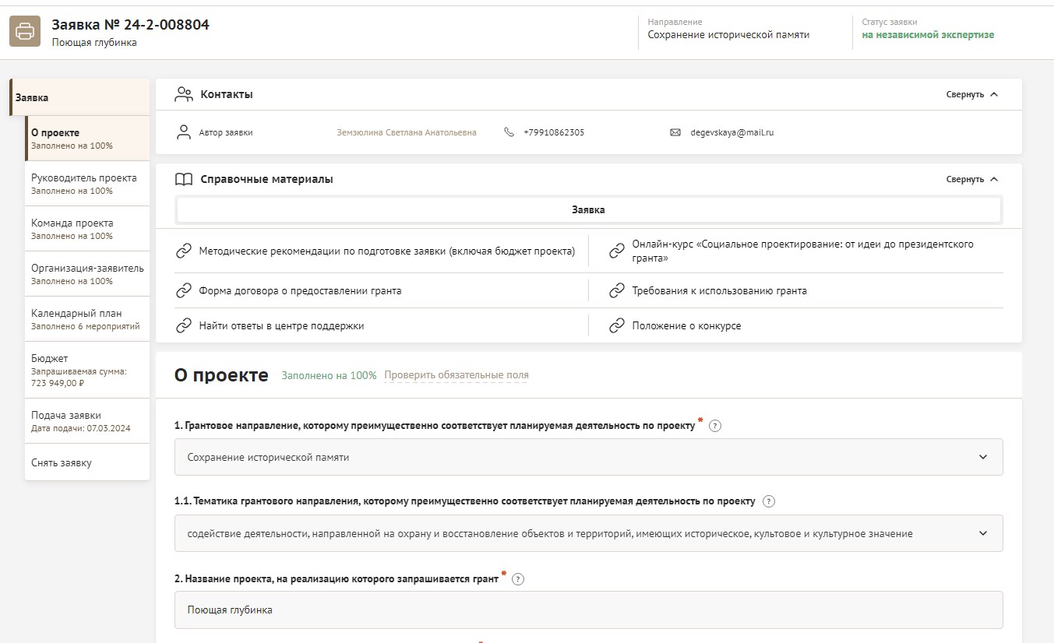Click the Контакты people icon
Screen dimensions: 1054x643
(184, 94)
